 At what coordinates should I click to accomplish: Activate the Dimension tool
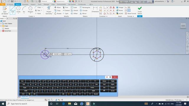click(x=95, y=9)
